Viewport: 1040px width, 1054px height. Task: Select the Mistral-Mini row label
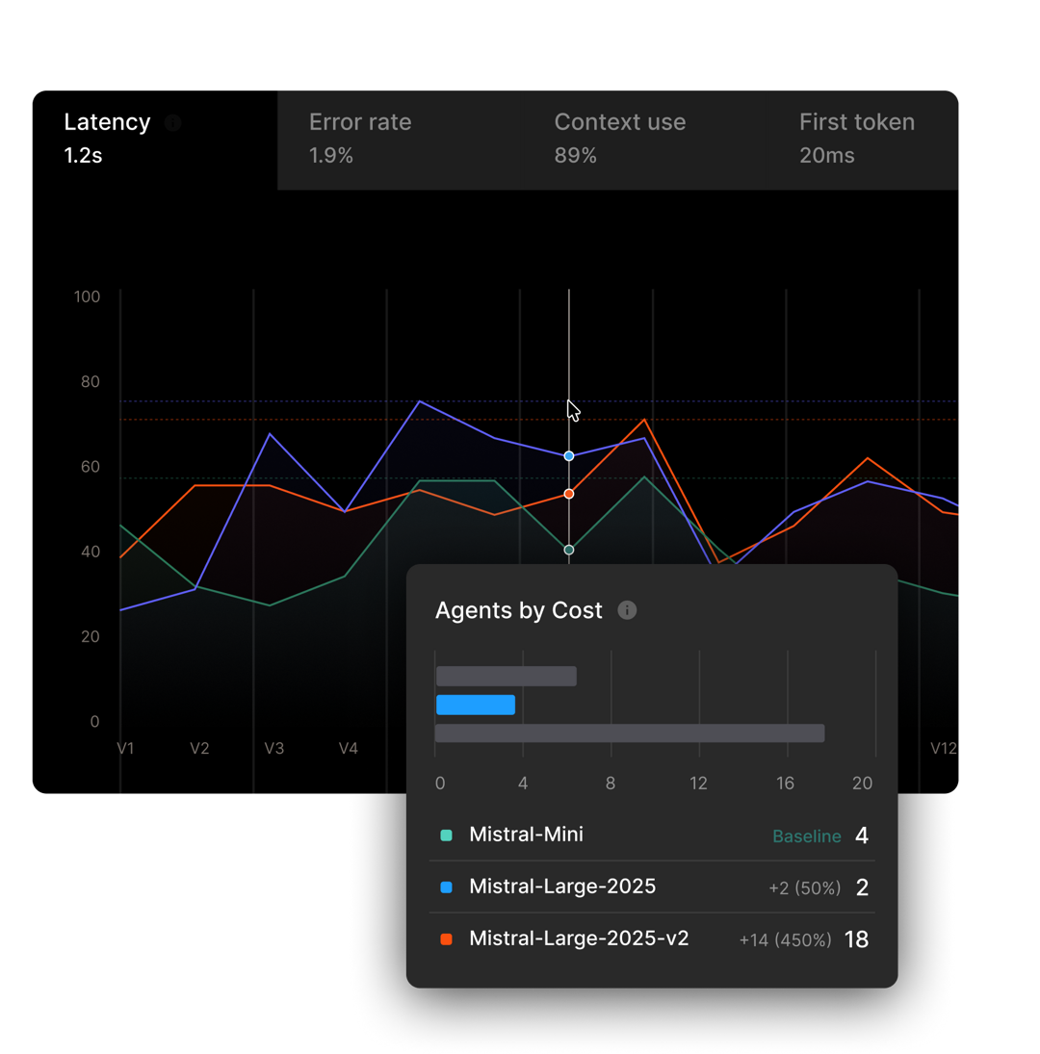point(526,835)
